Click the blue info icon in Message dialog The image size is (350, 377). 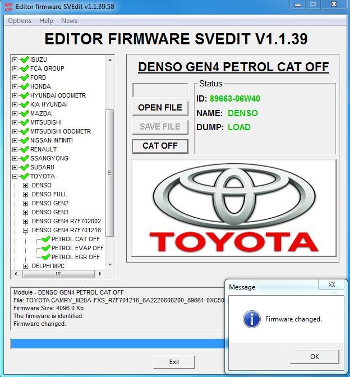(x=251, y=319)
